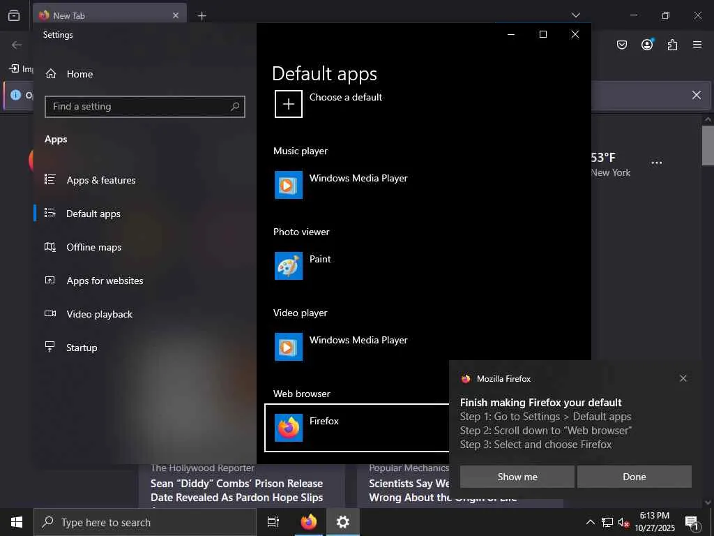Image resolution: width=714 pixels, height=536 pixels.
Task: Click Done in Firefox notification
Action: pyautogui.click(x=635, y=477)
